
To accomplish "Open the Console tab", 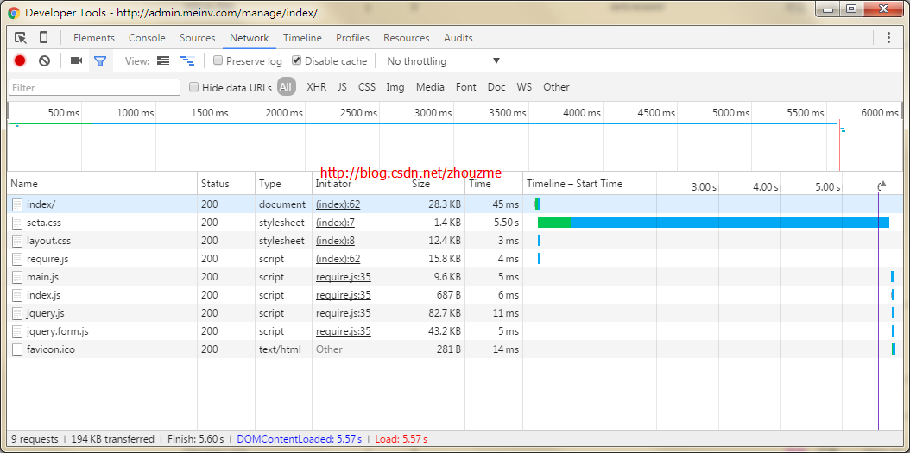I will tap(147, 38).
